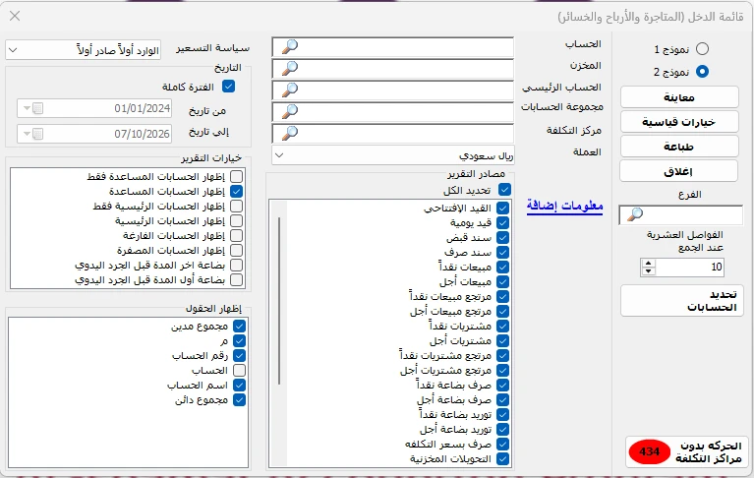Toggle مجموع مدين field checkbox
Screen dimensions: 754x478
pyautogui.click(x=240, y=326)
